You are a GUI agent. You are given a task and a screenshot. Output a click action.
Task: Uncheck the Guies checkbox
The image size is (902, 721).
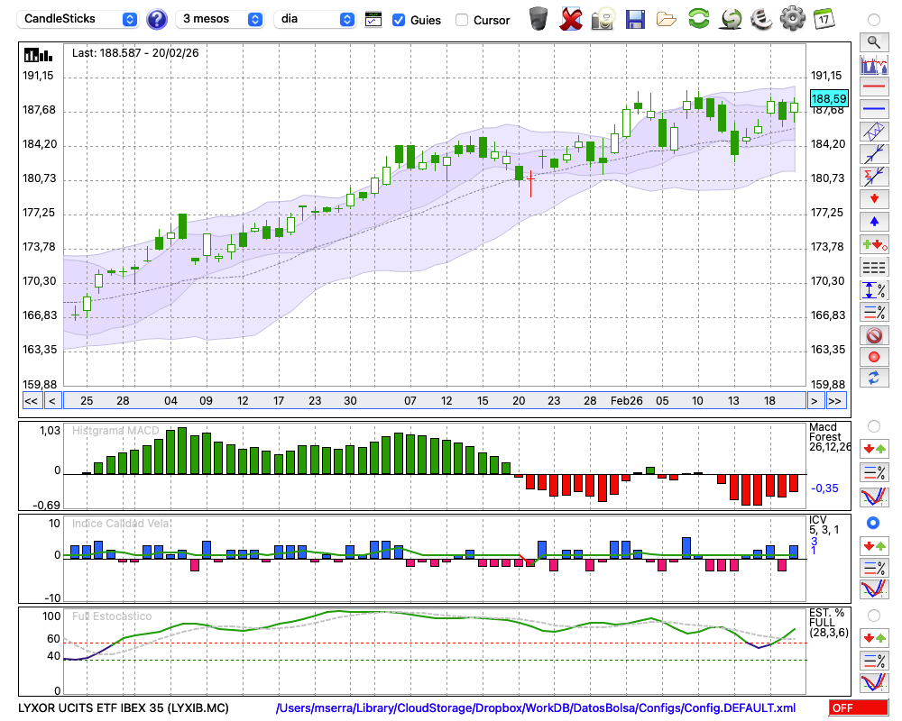coord(398,20)
